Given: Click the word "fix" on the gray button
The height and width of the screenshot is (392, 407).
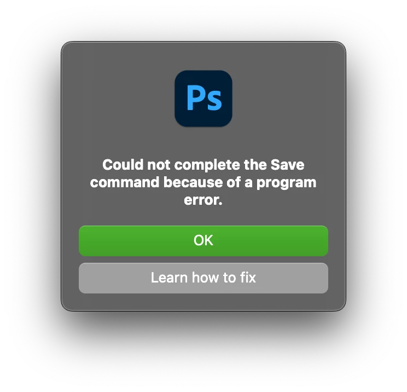Looking at the screenshot, I should pos(248,278).
